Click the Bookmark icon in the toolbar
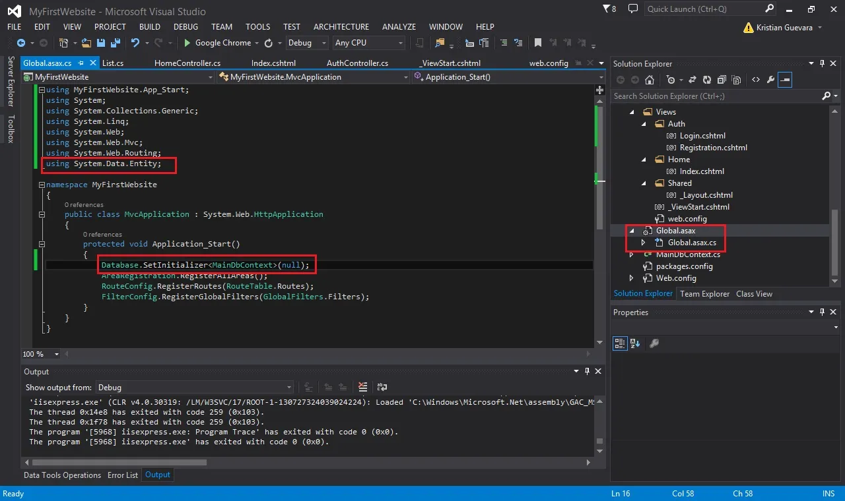845x501 pixels. tap(538, 43)
